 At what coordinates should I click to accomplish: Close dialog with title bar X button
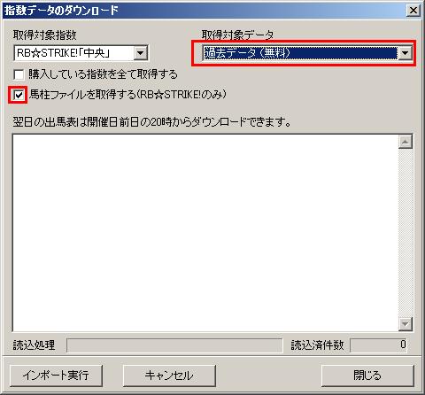(x=413, y=11)
